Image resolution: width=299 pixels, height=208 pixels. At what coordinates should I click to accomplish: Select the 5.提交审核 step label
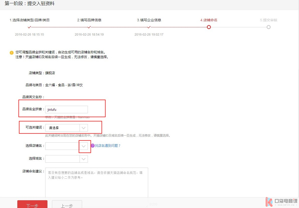pyautogui.click(x=268, y=20)
